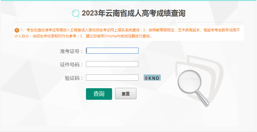Image resolution: width=257 pixels, height=132 pixels.
Task: Clear the form using the 重置 button
Action: pyautogui.click(x=126, y=94)
